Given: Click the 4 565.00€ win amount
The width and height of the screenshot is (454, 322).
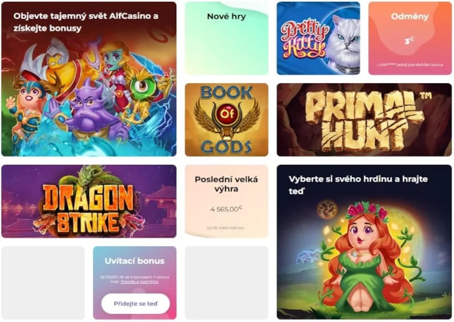Looking at the screenshot, I should (226, 209).
